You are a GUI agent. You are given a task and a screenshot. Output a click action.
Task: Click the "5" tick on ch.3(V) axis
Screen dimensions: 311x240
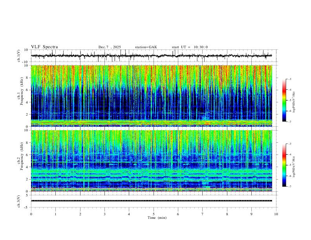(x=27, y=195)
